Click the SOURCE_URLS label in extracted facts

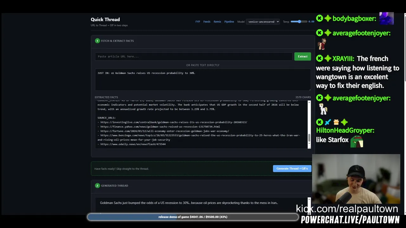click(106, 118)
